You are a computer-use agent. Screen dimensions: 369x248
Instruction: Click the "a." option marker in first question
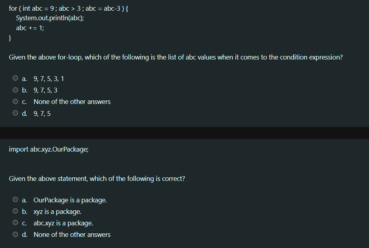(24, 78)
